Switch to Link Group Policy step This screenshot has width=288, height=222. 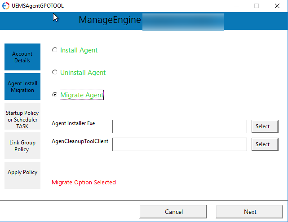click(22, 146)
